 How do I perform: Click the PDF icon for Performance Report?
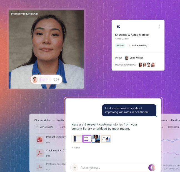[x=40, y=167]
